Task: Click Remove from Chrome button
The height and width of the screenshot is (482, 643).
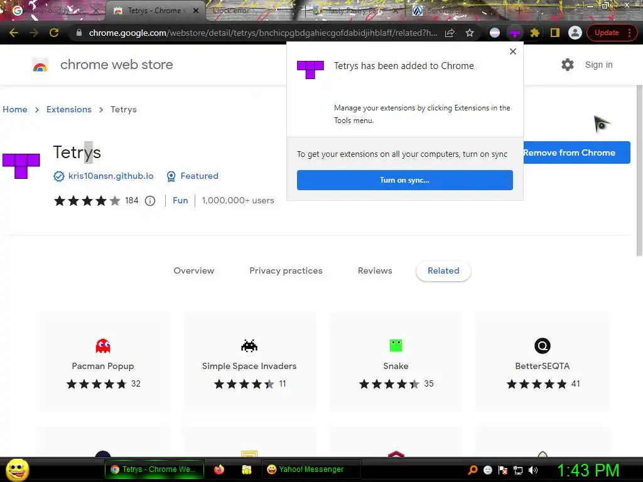Action: tap(576, 153)
